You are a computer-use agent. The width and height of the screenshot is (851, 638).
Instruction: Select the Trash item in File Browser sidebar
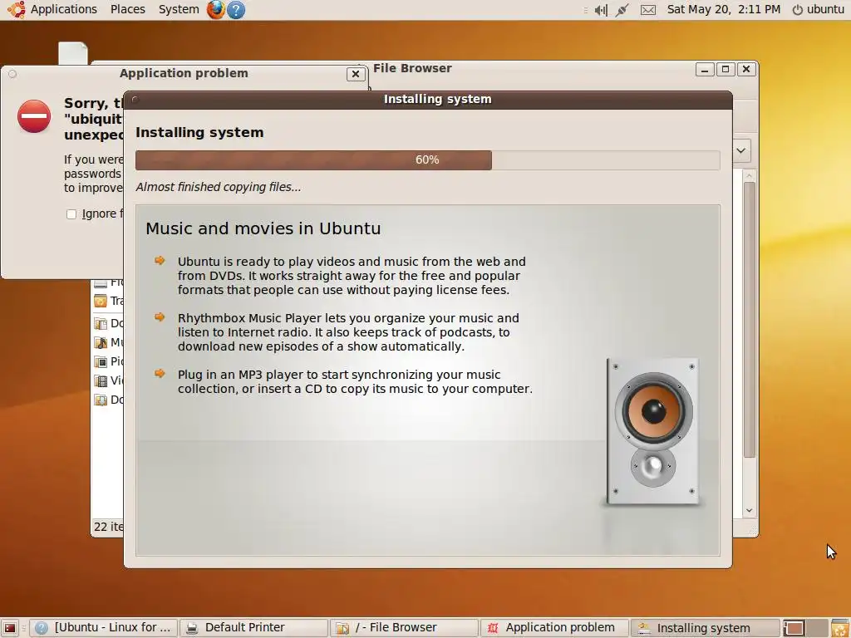coord(109,301)
